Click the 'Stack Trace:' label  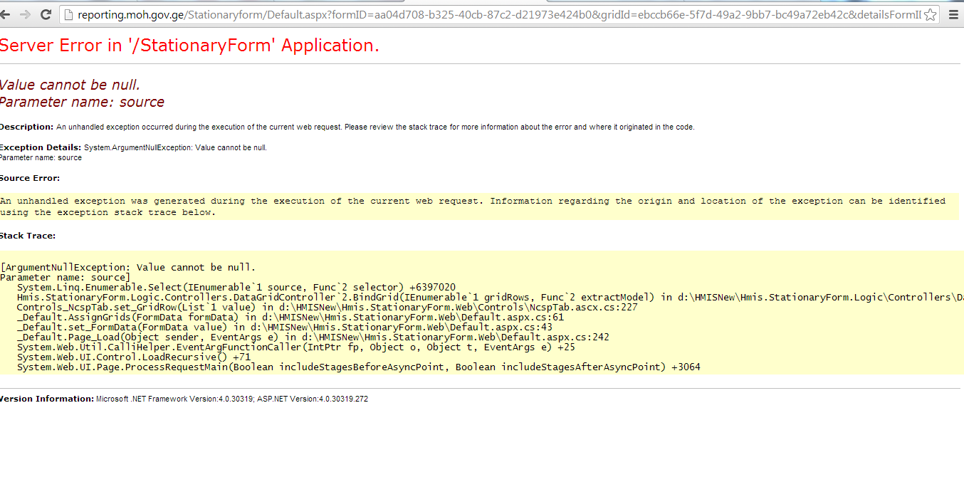[28, 236]
